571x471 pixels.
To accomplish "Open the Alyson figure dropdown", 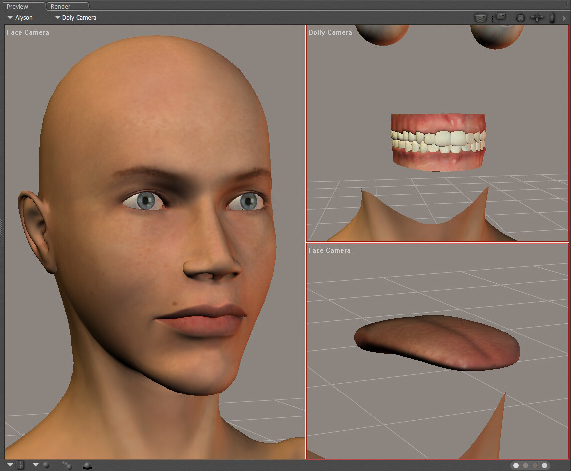I will (20, 18).
